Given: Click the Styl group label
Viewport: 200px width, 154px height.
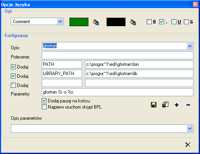Looking at the screenshot, I should coord(8,11).
